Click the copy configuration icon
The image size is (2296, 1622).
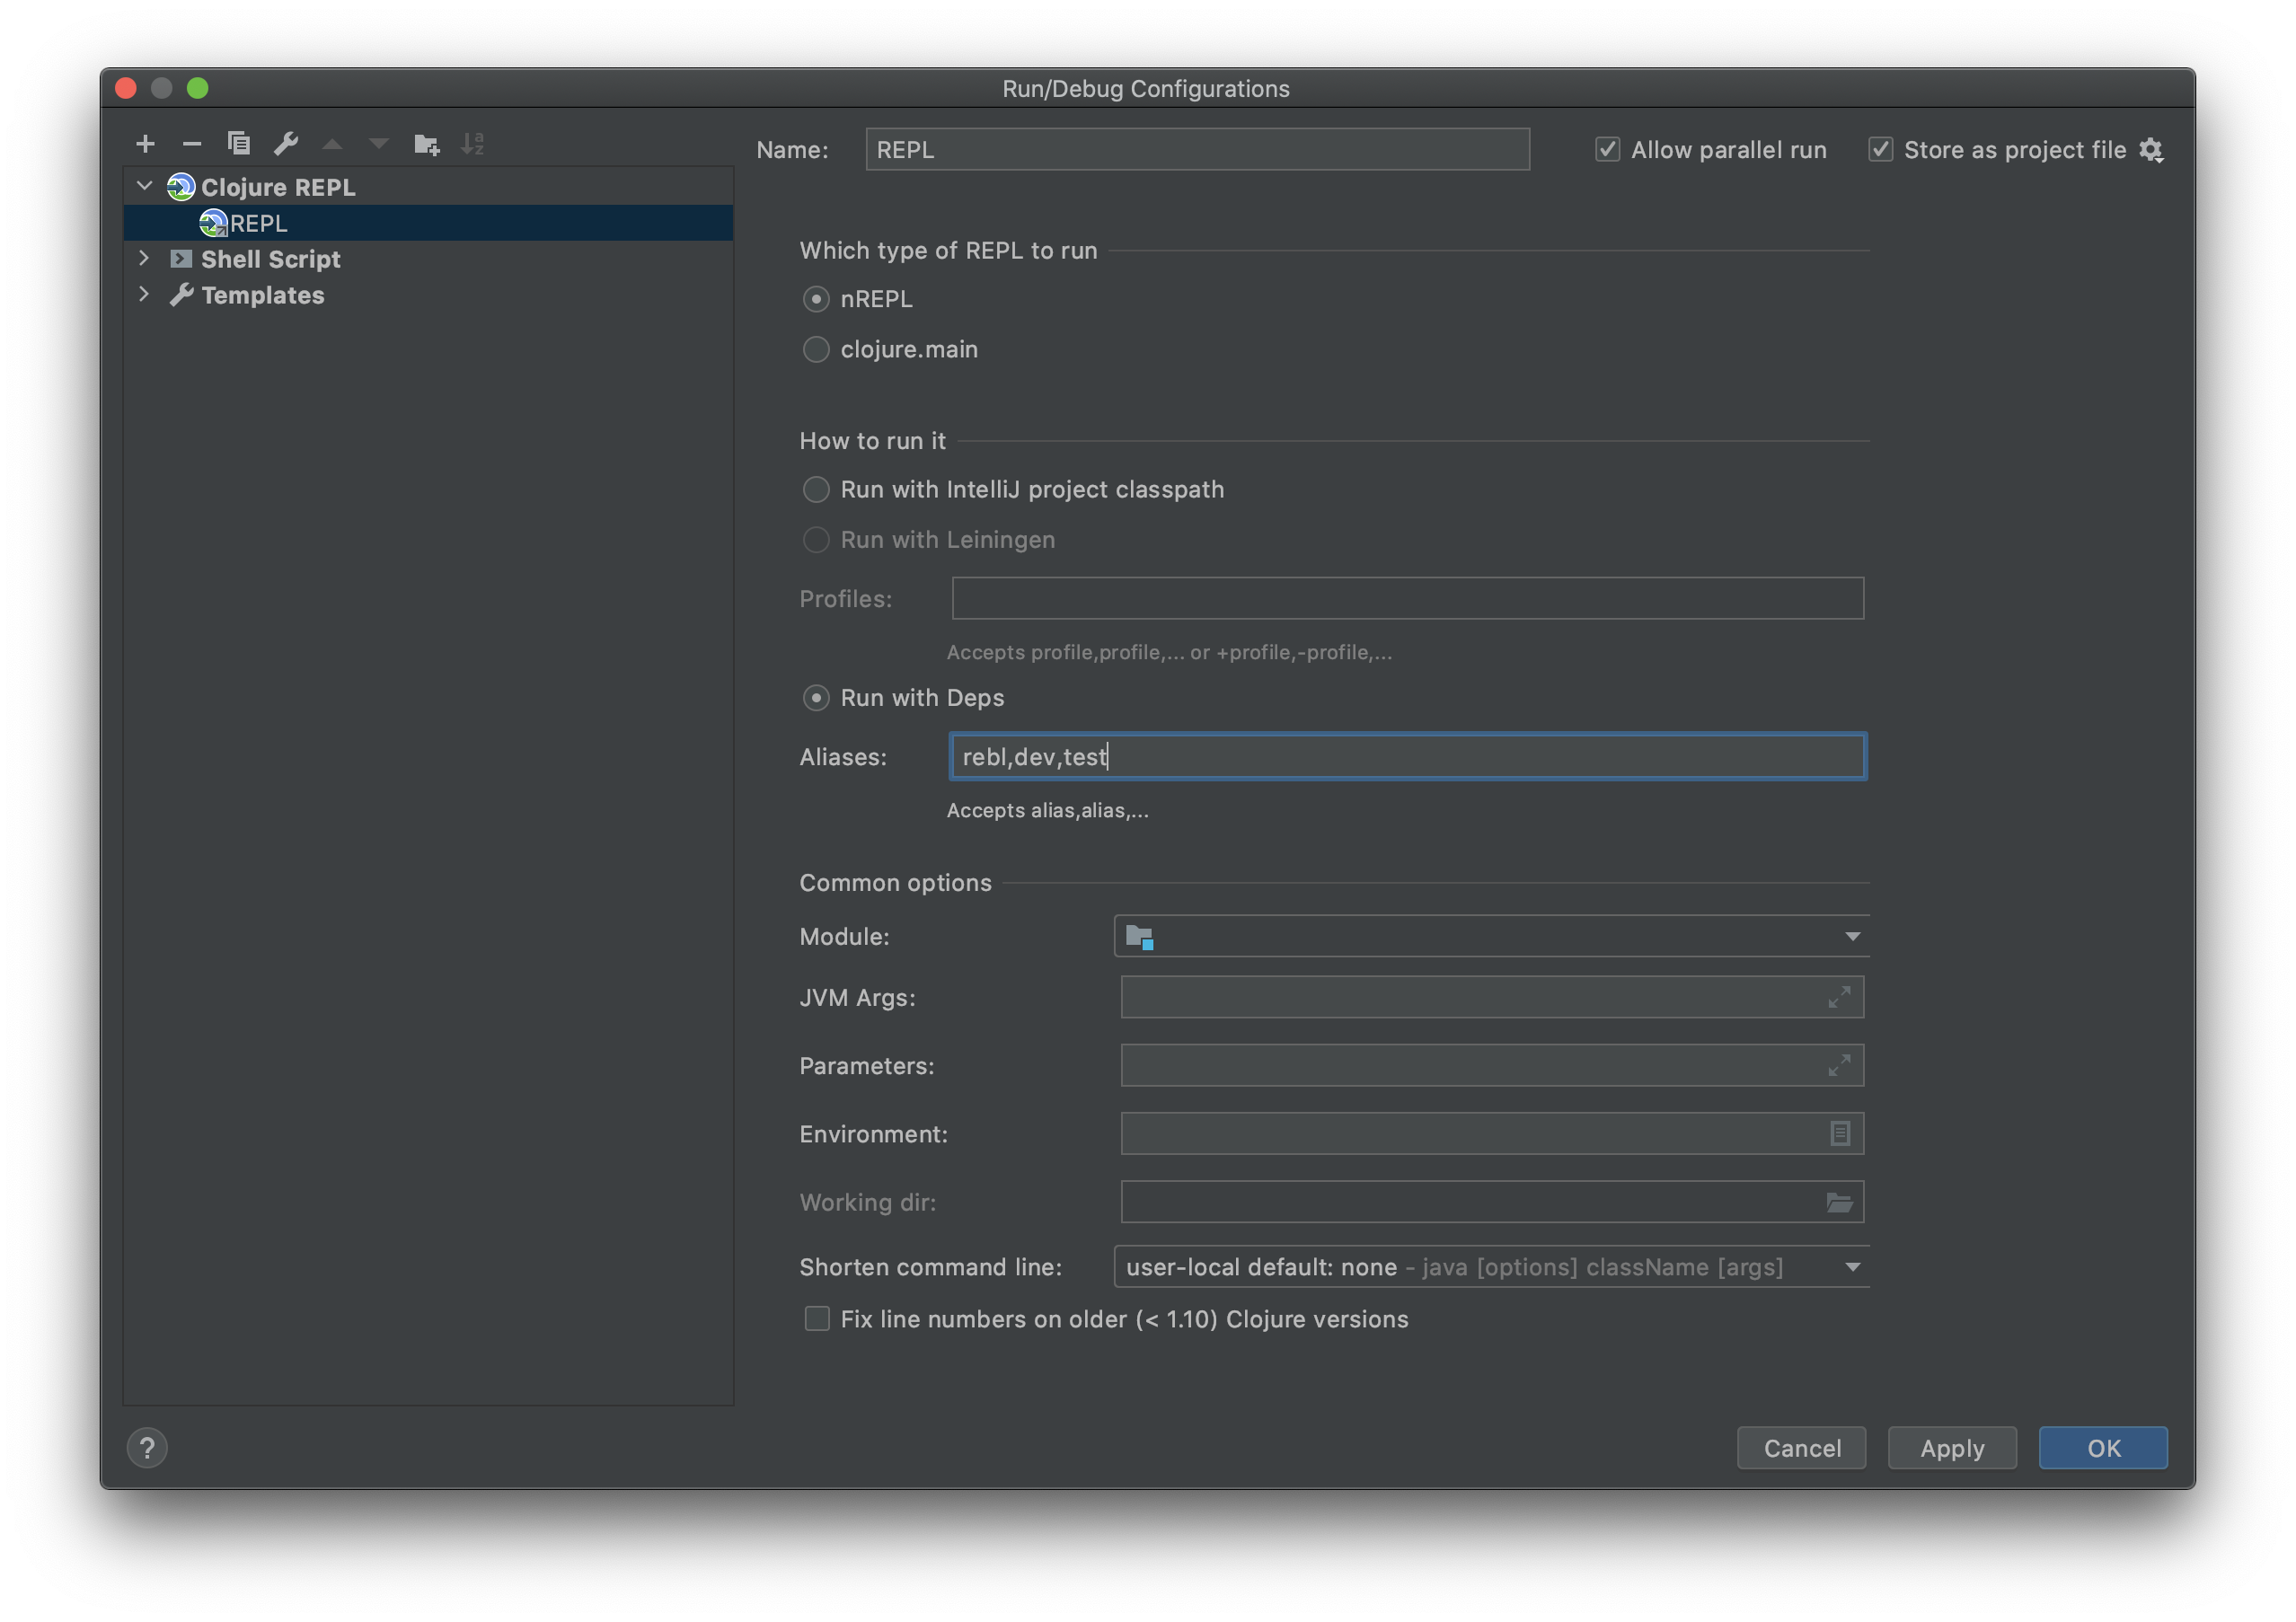(x=239, y=144)
